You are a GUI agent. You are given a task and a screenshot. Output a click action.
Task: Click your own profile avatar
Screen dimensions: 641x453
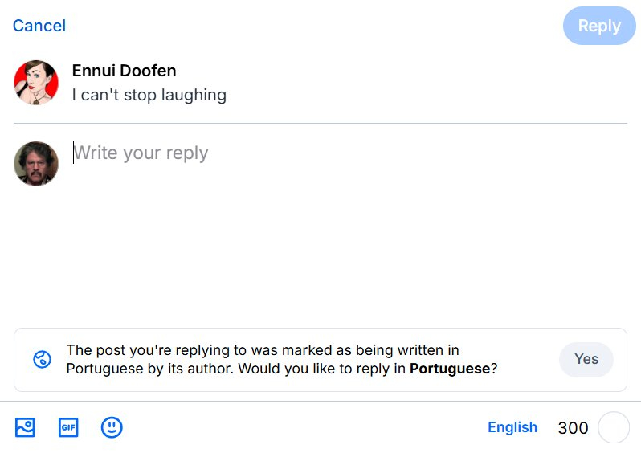tap(36, 164)
